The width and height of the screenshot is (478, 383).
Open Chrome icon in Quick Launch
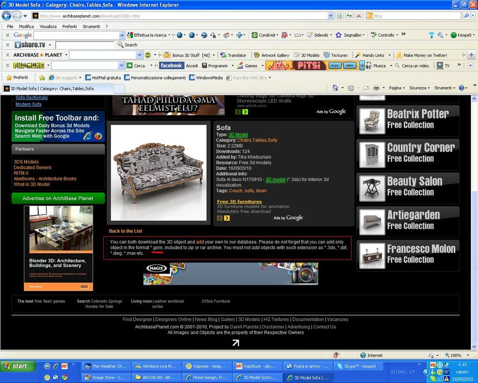[x=65, y=377]
